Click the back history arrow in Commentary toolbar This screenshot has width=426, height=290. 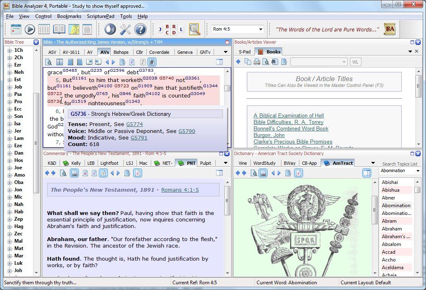click(x=47, y=173)
